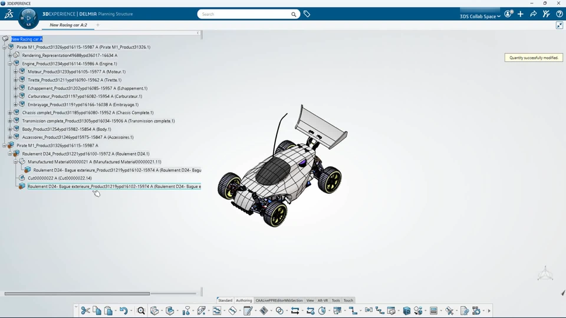Select Echappement_Product31202 tree item
Viewport: 566px width, 318px height.
87,88
